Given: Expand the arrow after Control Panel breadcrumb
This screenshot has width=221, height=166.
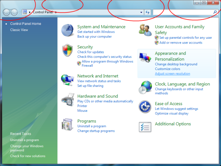Looking at the screenshot, I should click(x=56, y=12).
